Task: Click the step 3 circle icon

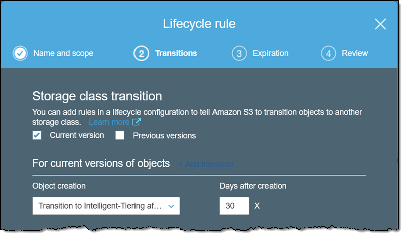Action: click(x=239, y=53)
